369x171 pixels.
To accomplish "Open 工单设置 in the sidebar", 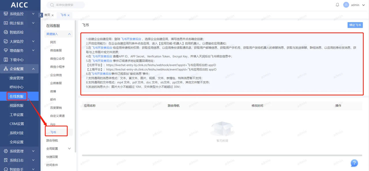I will pos(16,115).
